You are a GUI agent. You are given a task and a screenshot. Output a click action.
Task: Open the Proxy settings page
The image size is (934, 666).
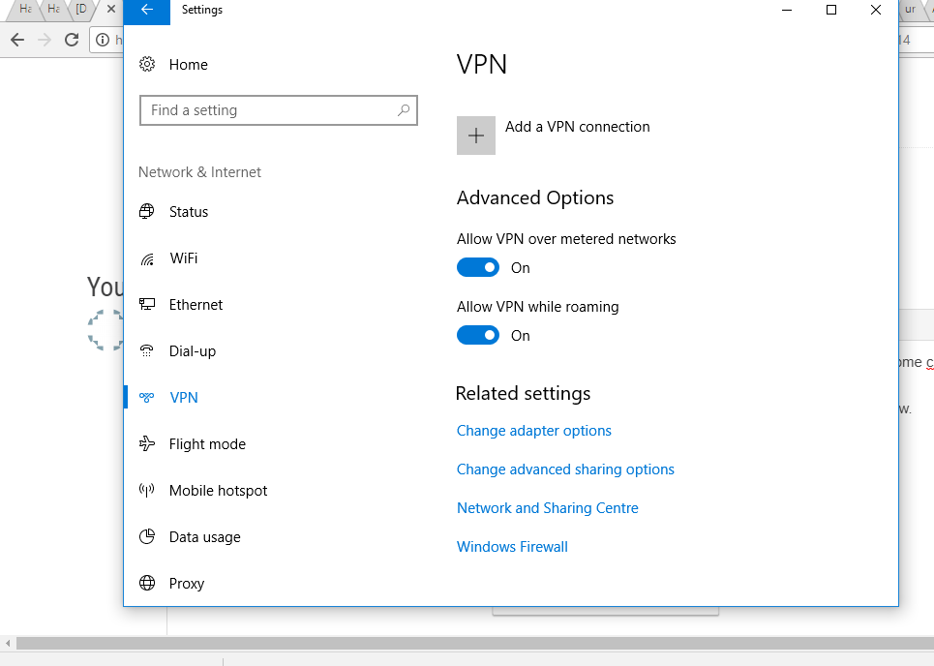pos(186,584)
